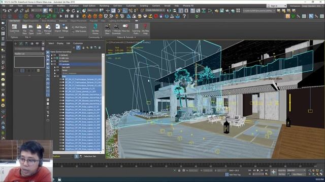Collapse the 03 Landscape layer

point(52,64)
